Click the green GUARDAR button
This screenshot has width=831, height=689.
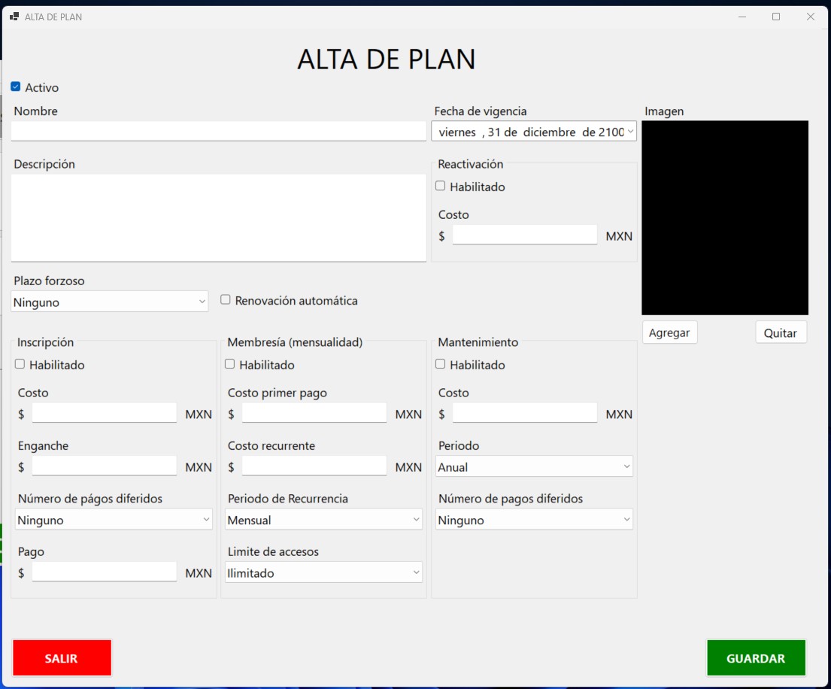pos(756,658)
